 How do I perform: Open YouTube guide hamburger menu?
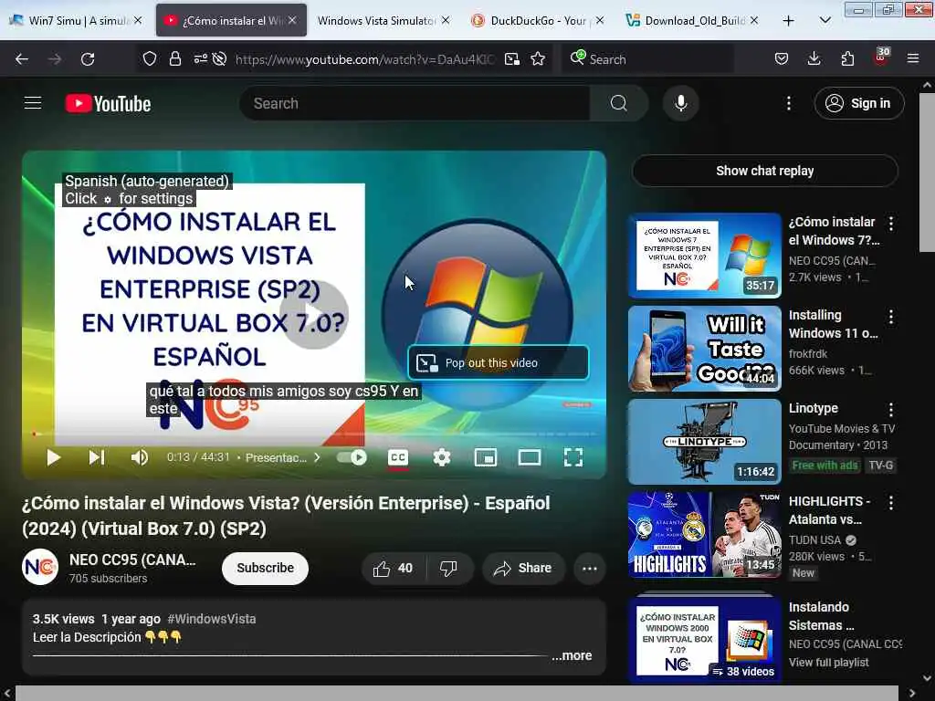pos(33,103)
